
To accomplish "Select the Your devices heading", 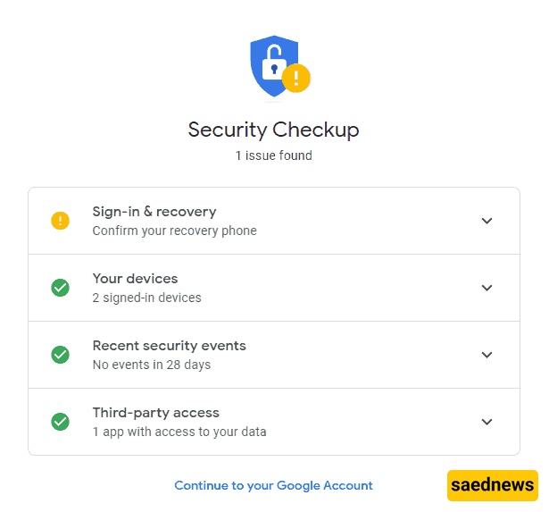I will [x=135, y=279].
